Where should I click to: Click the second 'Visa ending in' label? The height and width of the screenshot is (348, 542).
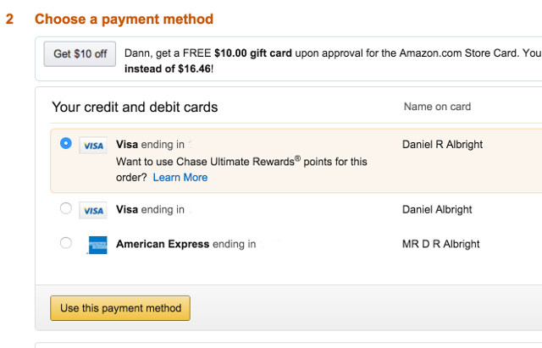click(150, 209)
